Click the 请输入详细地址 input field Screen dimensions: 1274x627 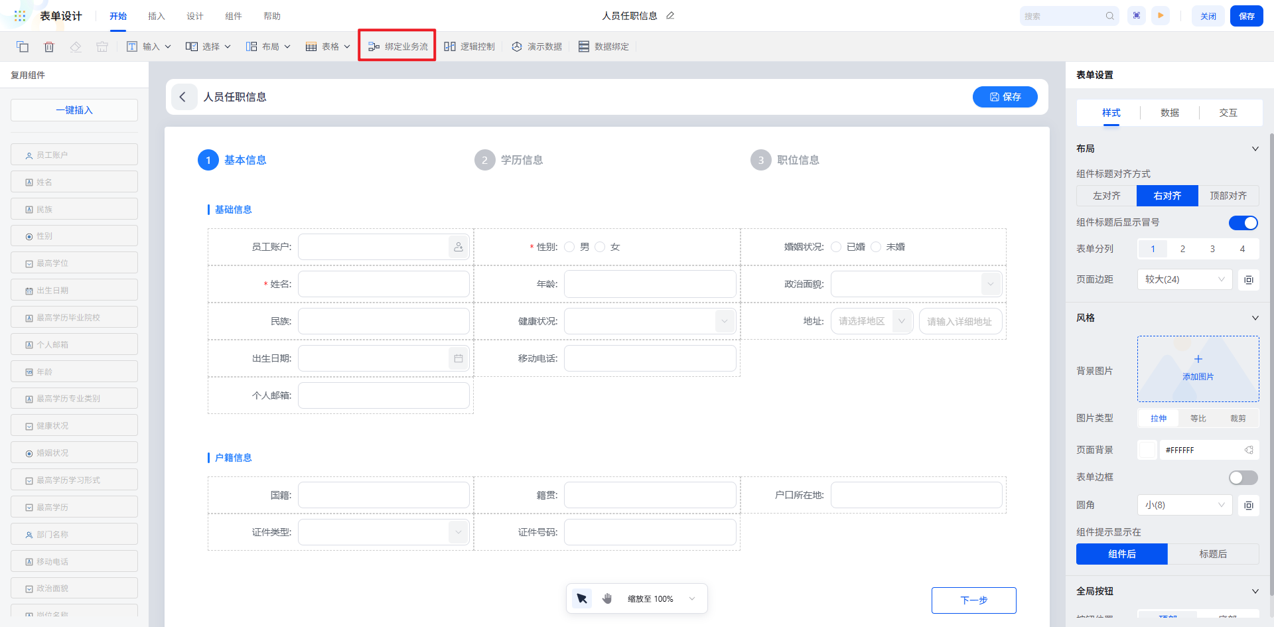[x=961, y=321]
